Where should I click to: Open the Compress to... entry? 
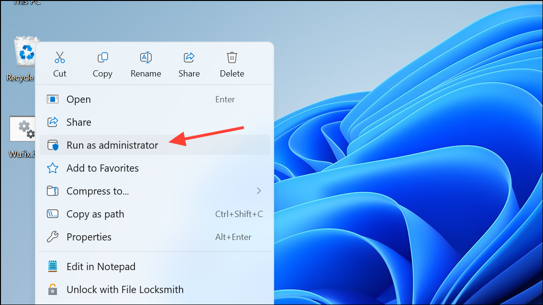[x=155, y=191]
